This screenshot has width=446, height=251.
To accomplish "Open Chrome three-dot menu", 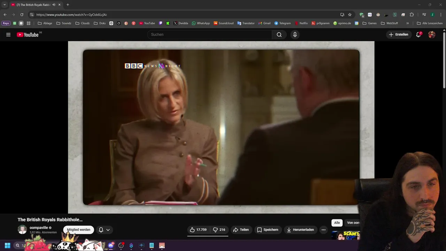I will point(440,15).
